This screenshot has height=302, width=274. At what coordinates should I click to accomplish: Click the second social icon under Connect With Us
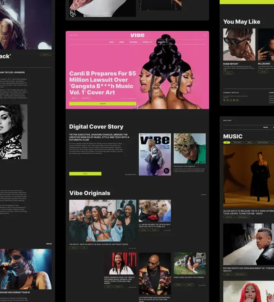coord(228,100)
